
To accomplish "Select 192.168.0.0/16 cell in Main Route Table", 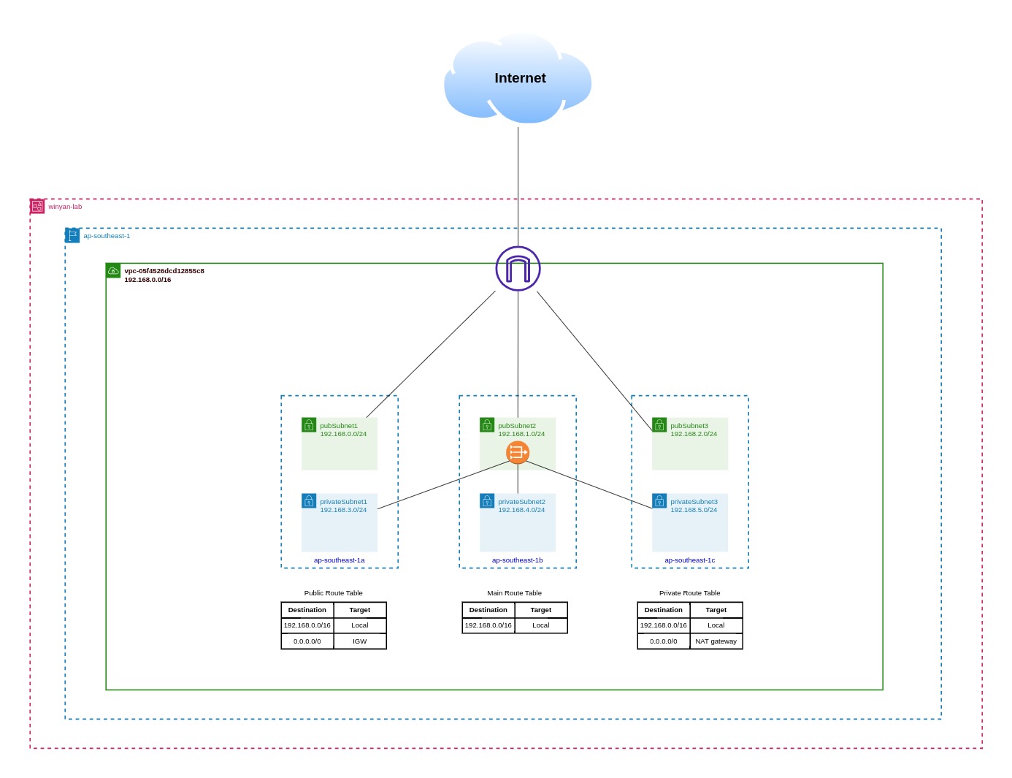I will 488,625.
